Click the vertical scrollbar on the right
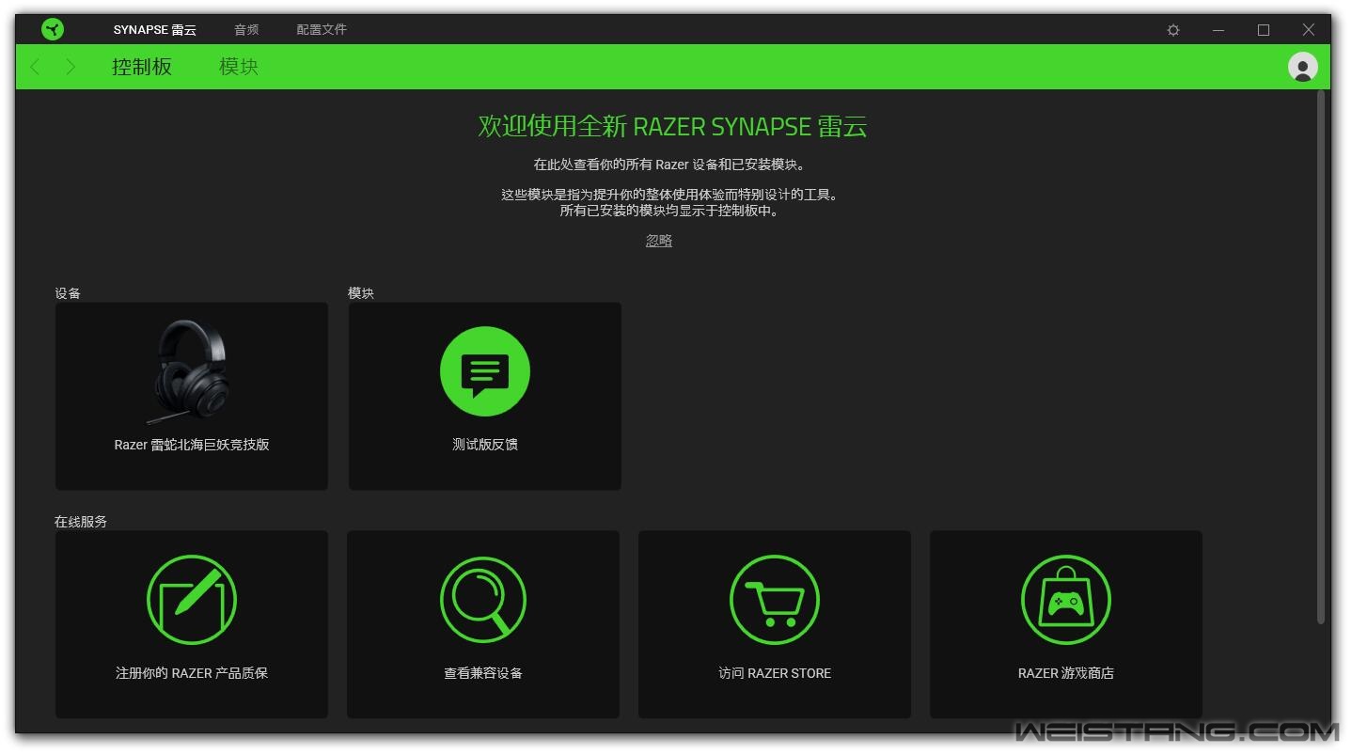The image size is (1352, 754). pyautogui.click(x=1320, y=357)
